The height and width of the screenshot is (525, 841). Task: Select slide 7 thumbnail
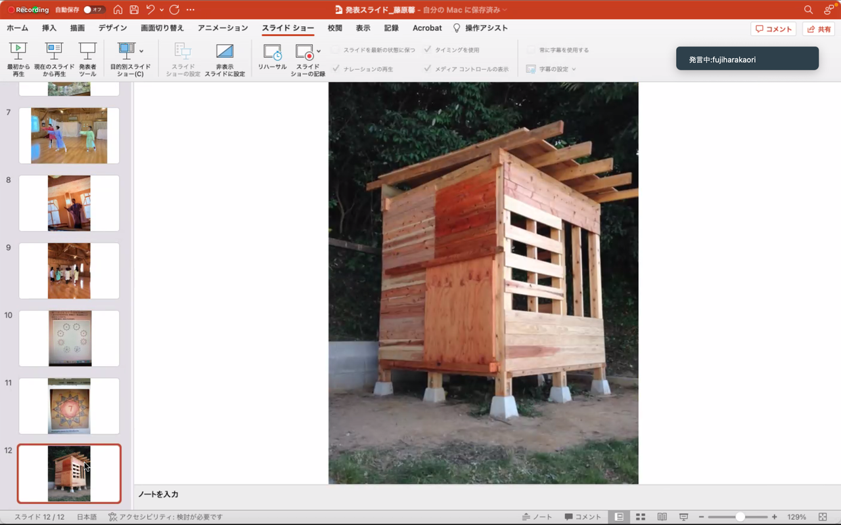point(69,136)
